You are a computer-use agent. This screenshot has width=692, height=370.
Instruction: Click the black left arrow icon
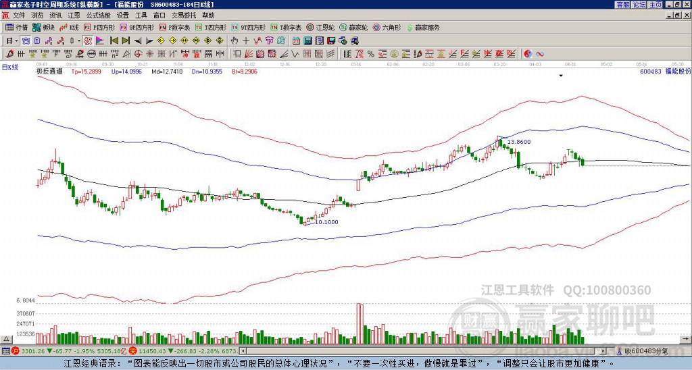[138, 41]
